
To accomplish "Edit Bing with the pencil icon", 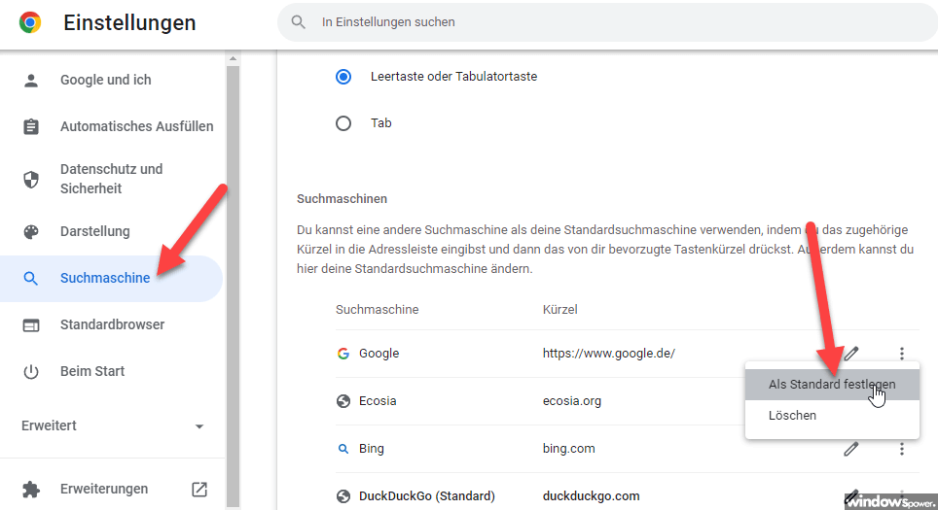I will point(851,449).
